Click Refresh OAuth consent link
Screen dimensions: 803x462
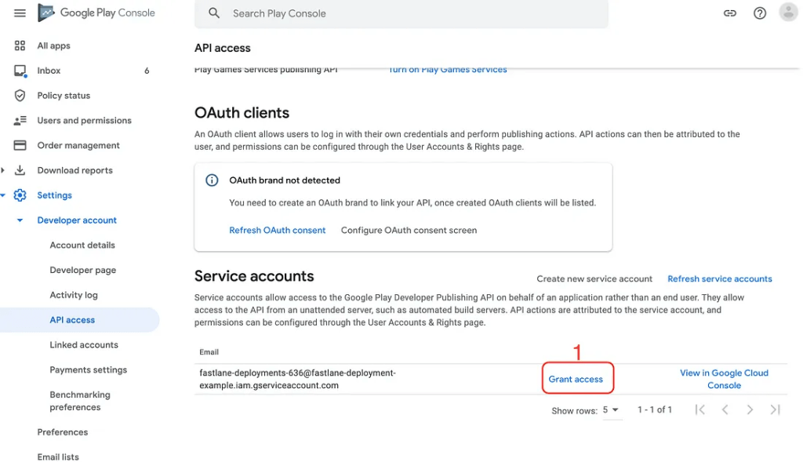pos(277,231)
